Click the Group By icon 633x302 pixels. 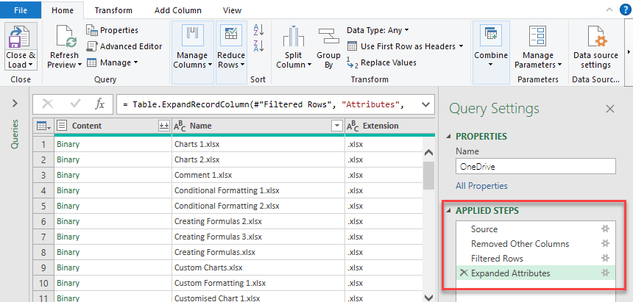[x=328, y=37]
